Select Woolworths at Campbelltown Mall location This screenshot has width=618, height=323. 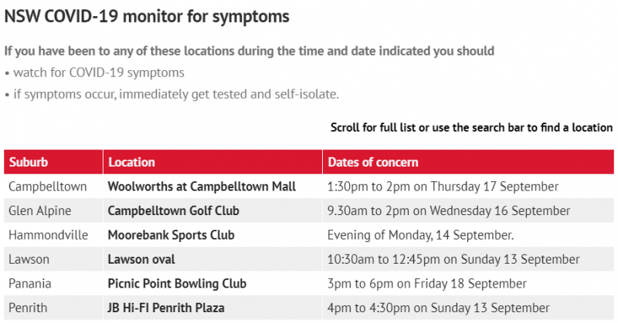202,186
